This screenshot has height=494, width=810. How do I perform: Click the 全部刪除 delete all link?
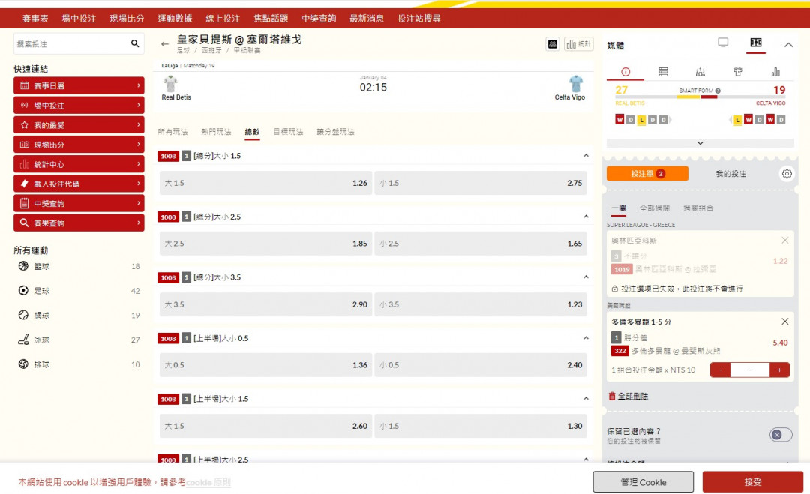pyautogui.click(x=633, y=396)
